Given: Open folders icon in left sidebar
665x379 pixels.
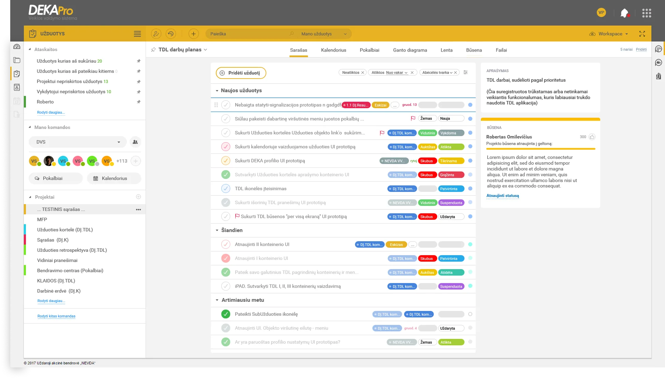Looking at the screenshot, I should coord(17,60).
